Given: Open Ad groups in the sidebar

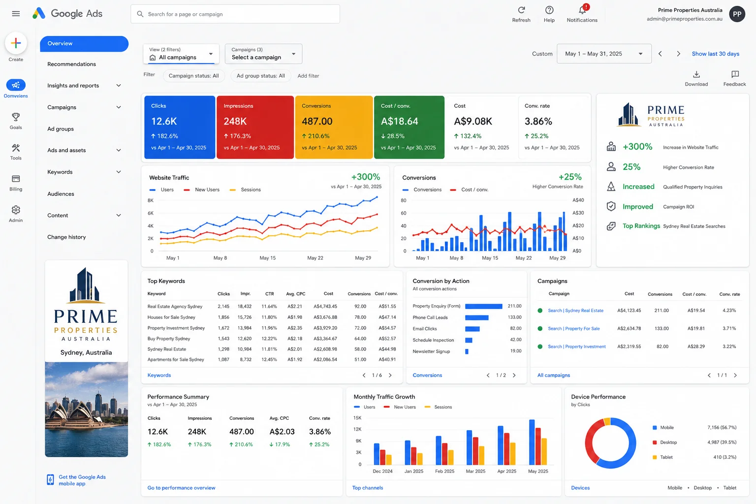Looking at the screenshot, I should [61, 129].
